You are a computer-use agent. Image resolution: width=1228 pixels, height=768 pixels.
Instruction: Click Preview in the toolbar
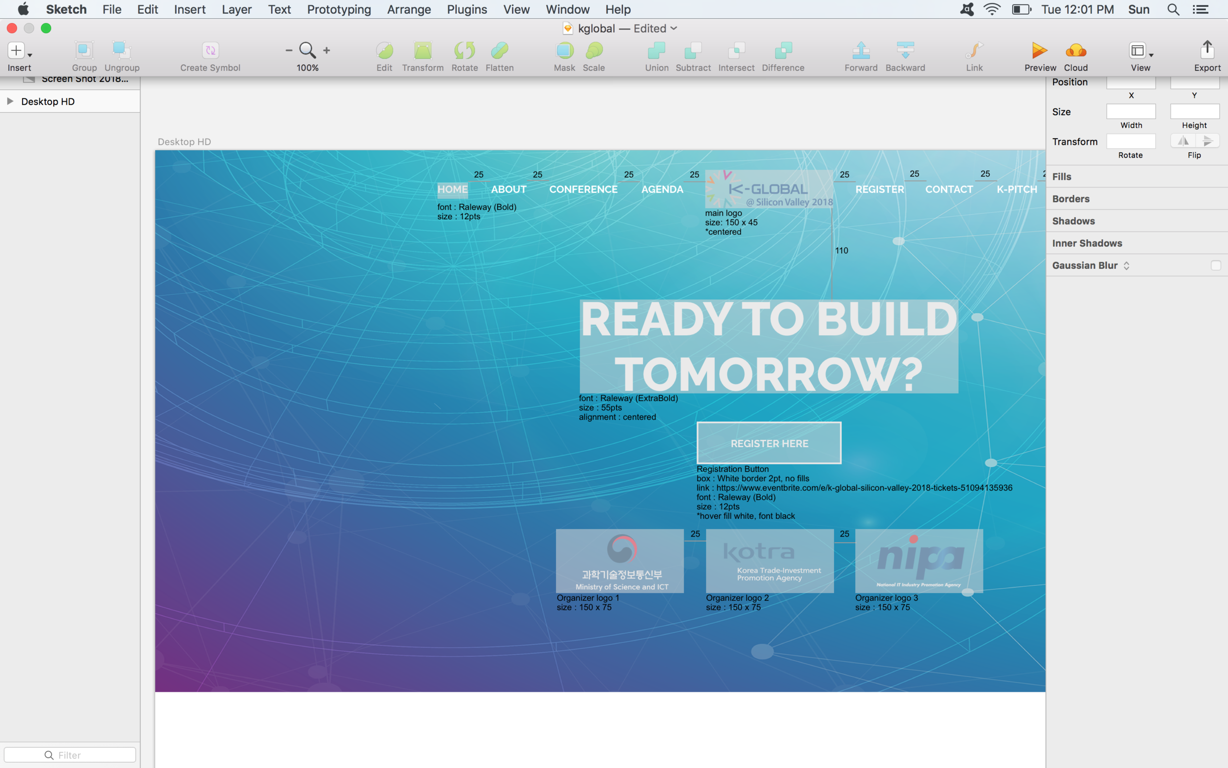[x=1039, y=56]
